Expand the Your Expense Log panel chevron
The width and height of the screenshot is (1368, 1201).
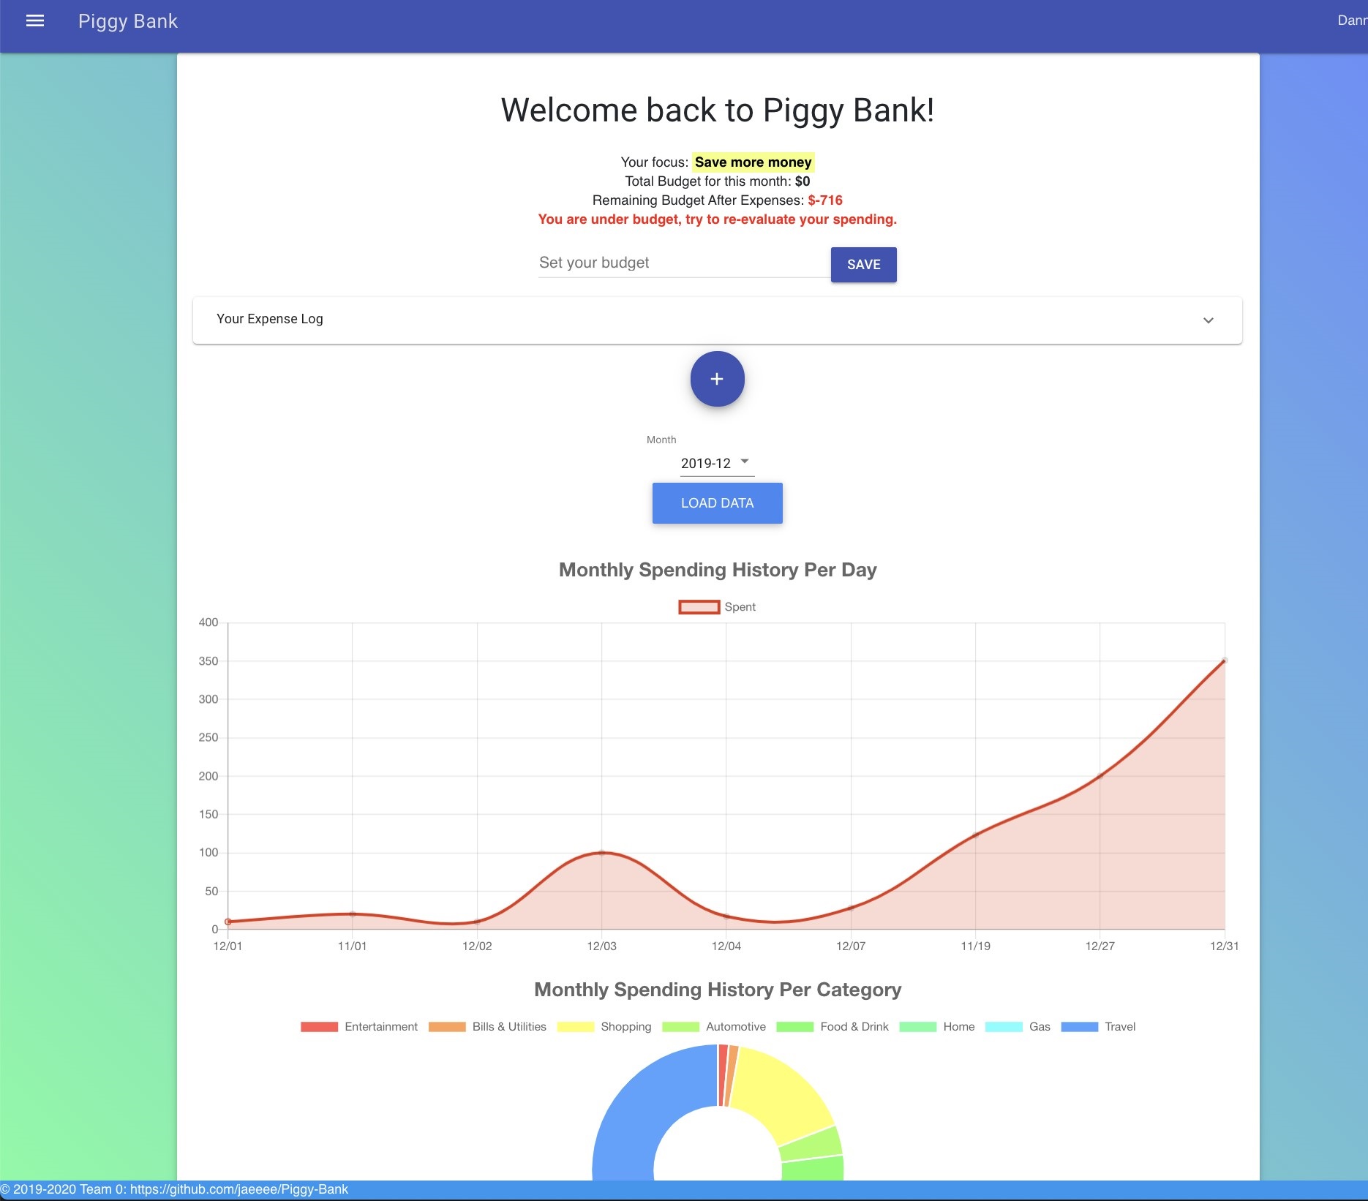[x=1208, y=320]
